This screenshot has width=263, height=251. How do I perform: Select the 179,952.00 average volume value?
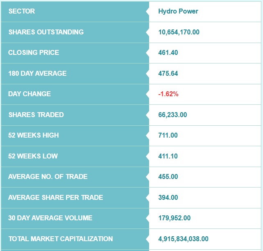(x=175, y=218)
